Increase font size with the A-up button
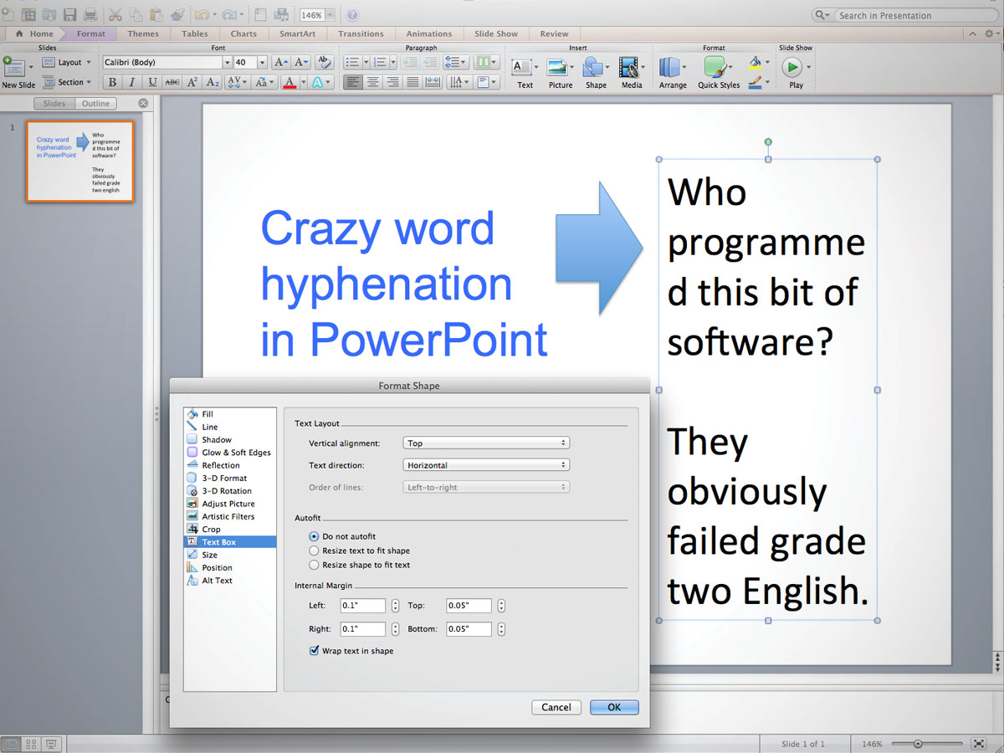1004x753 pixels. (x=281, y=63)
